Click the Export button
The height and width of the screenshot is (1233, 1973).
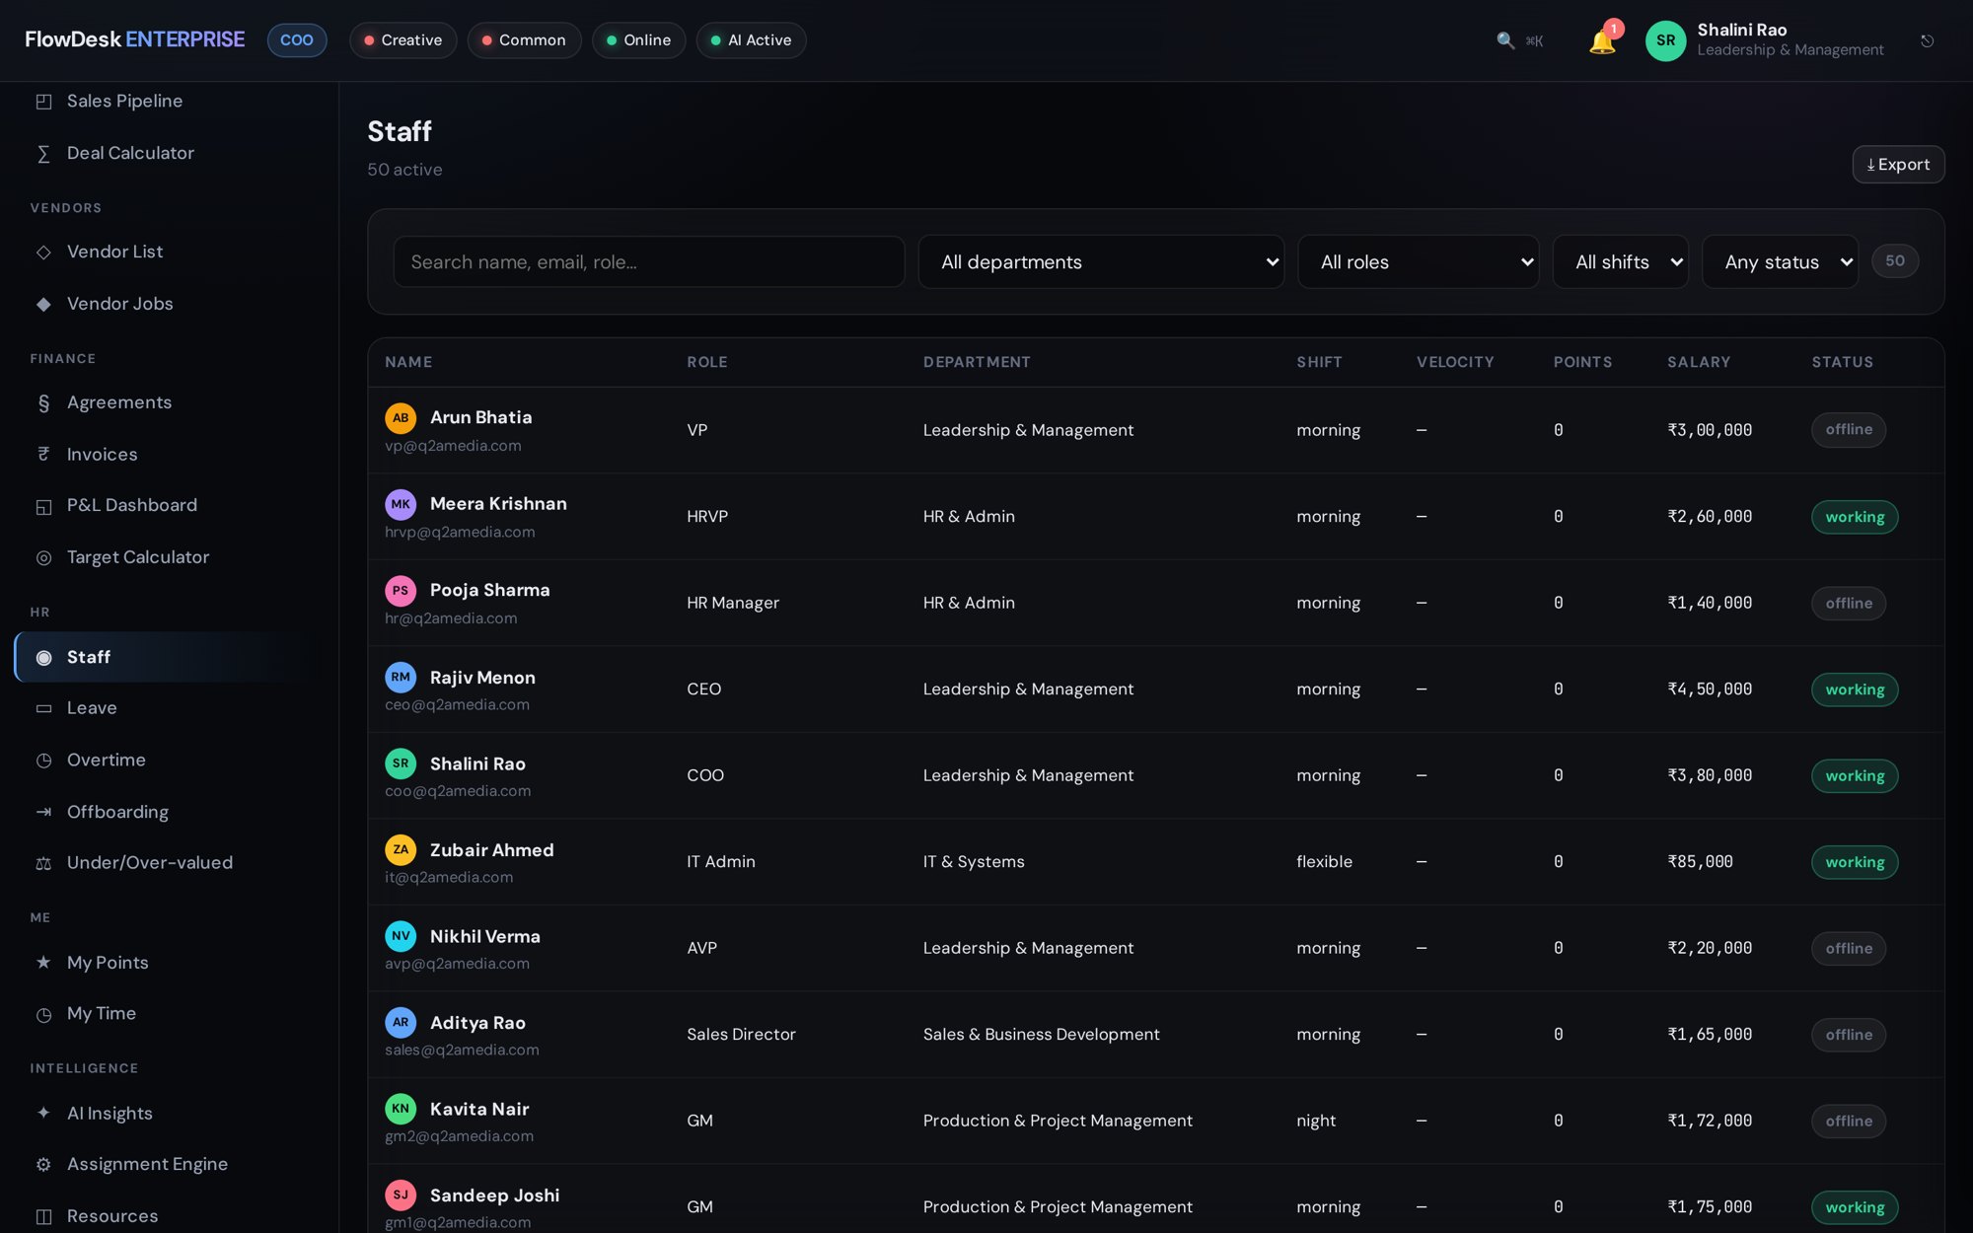1898,165
